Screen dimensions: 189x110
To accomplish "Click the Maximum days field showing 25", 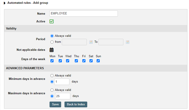I will 63,96.
